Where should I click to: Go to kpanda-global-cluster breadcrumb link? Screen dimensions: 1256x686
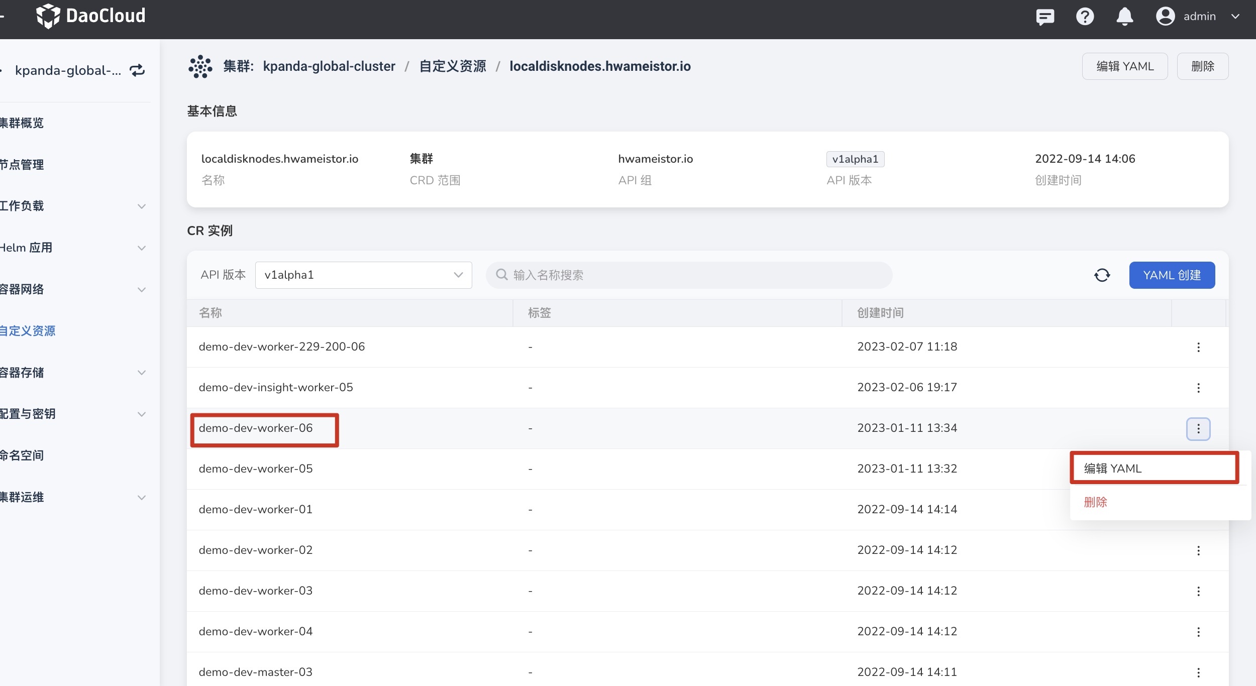click(329, 66)
